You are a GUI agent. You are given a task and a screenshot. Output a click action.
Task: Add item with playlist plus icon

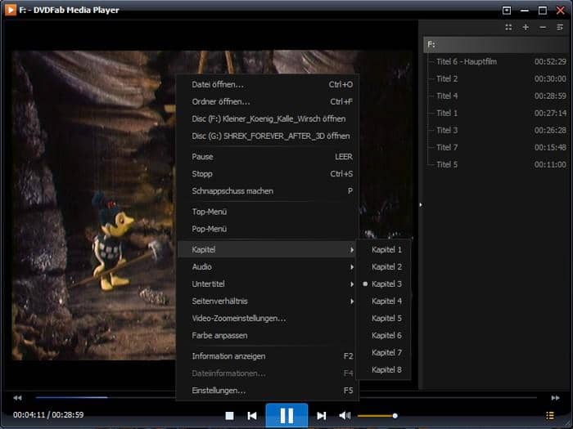(526, 27)
